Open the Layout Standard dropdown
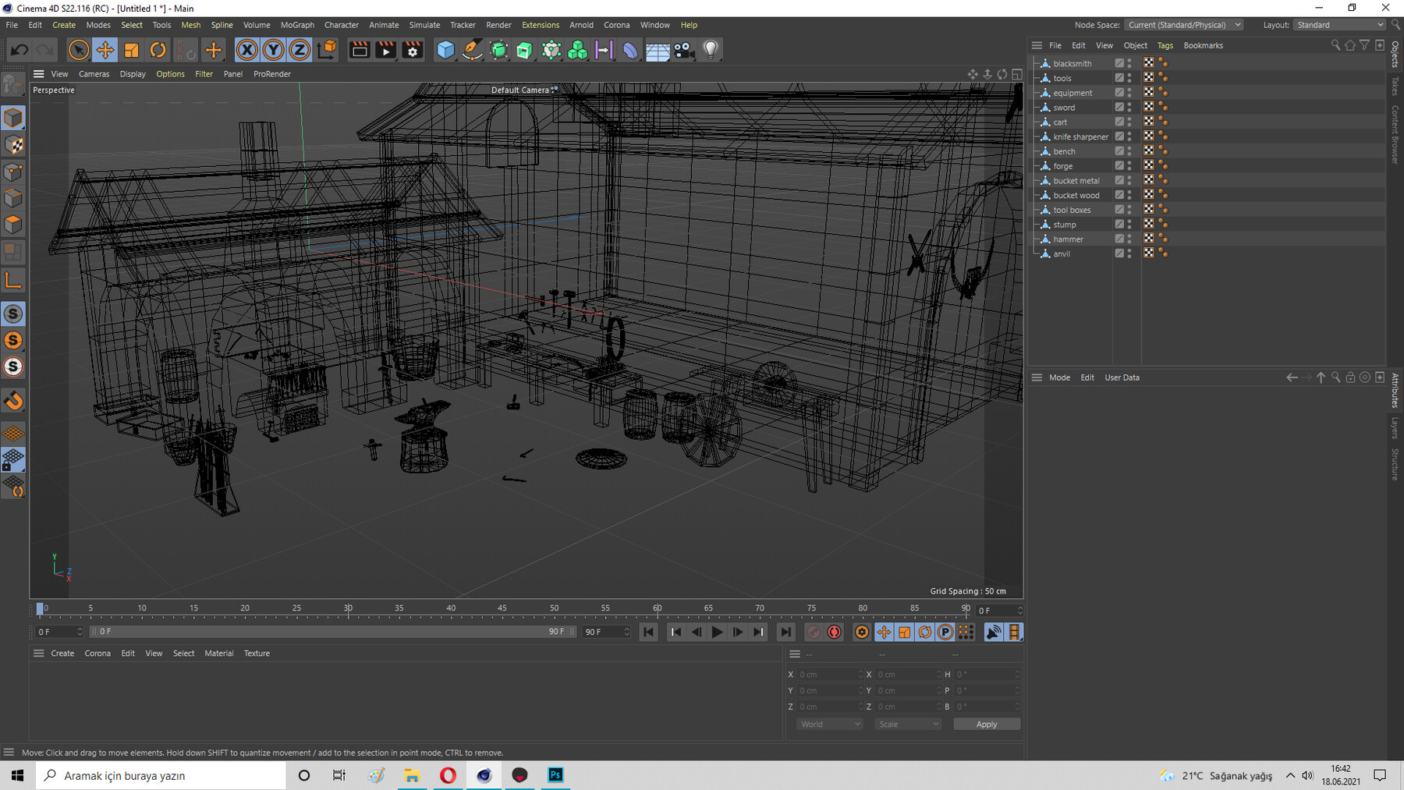This screenshot has width=1404, height=790. pos(1339,25)
